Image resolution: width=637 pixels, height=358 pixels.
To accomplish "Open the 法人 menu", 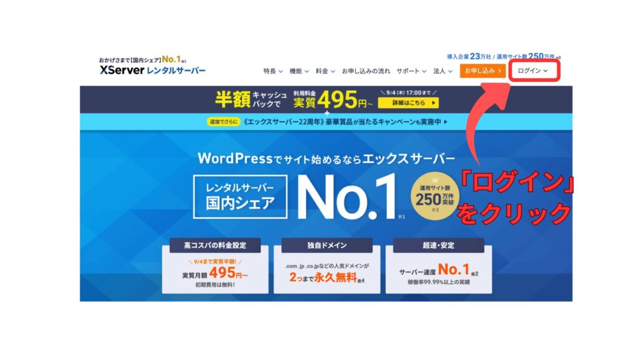I will (443, 71).
